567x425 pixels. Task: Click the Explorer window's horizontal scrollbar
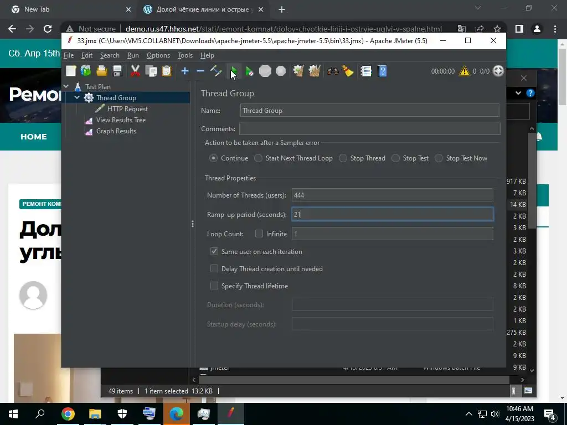(x=353, y=380)
